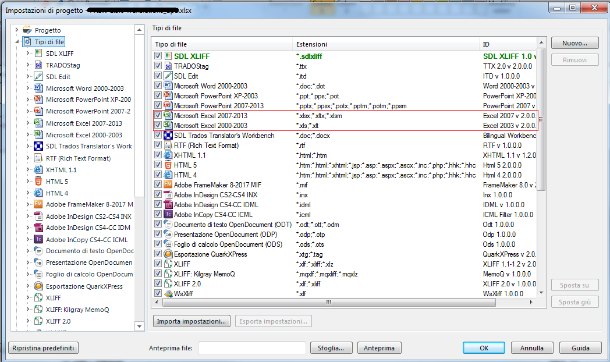Click the Microsoft Word 2000-2003 icon in the tree

pos(38,88)
